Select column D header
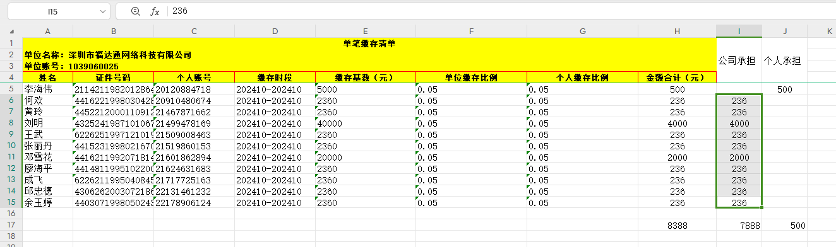 pyautogui.click(x=275, y=31)
